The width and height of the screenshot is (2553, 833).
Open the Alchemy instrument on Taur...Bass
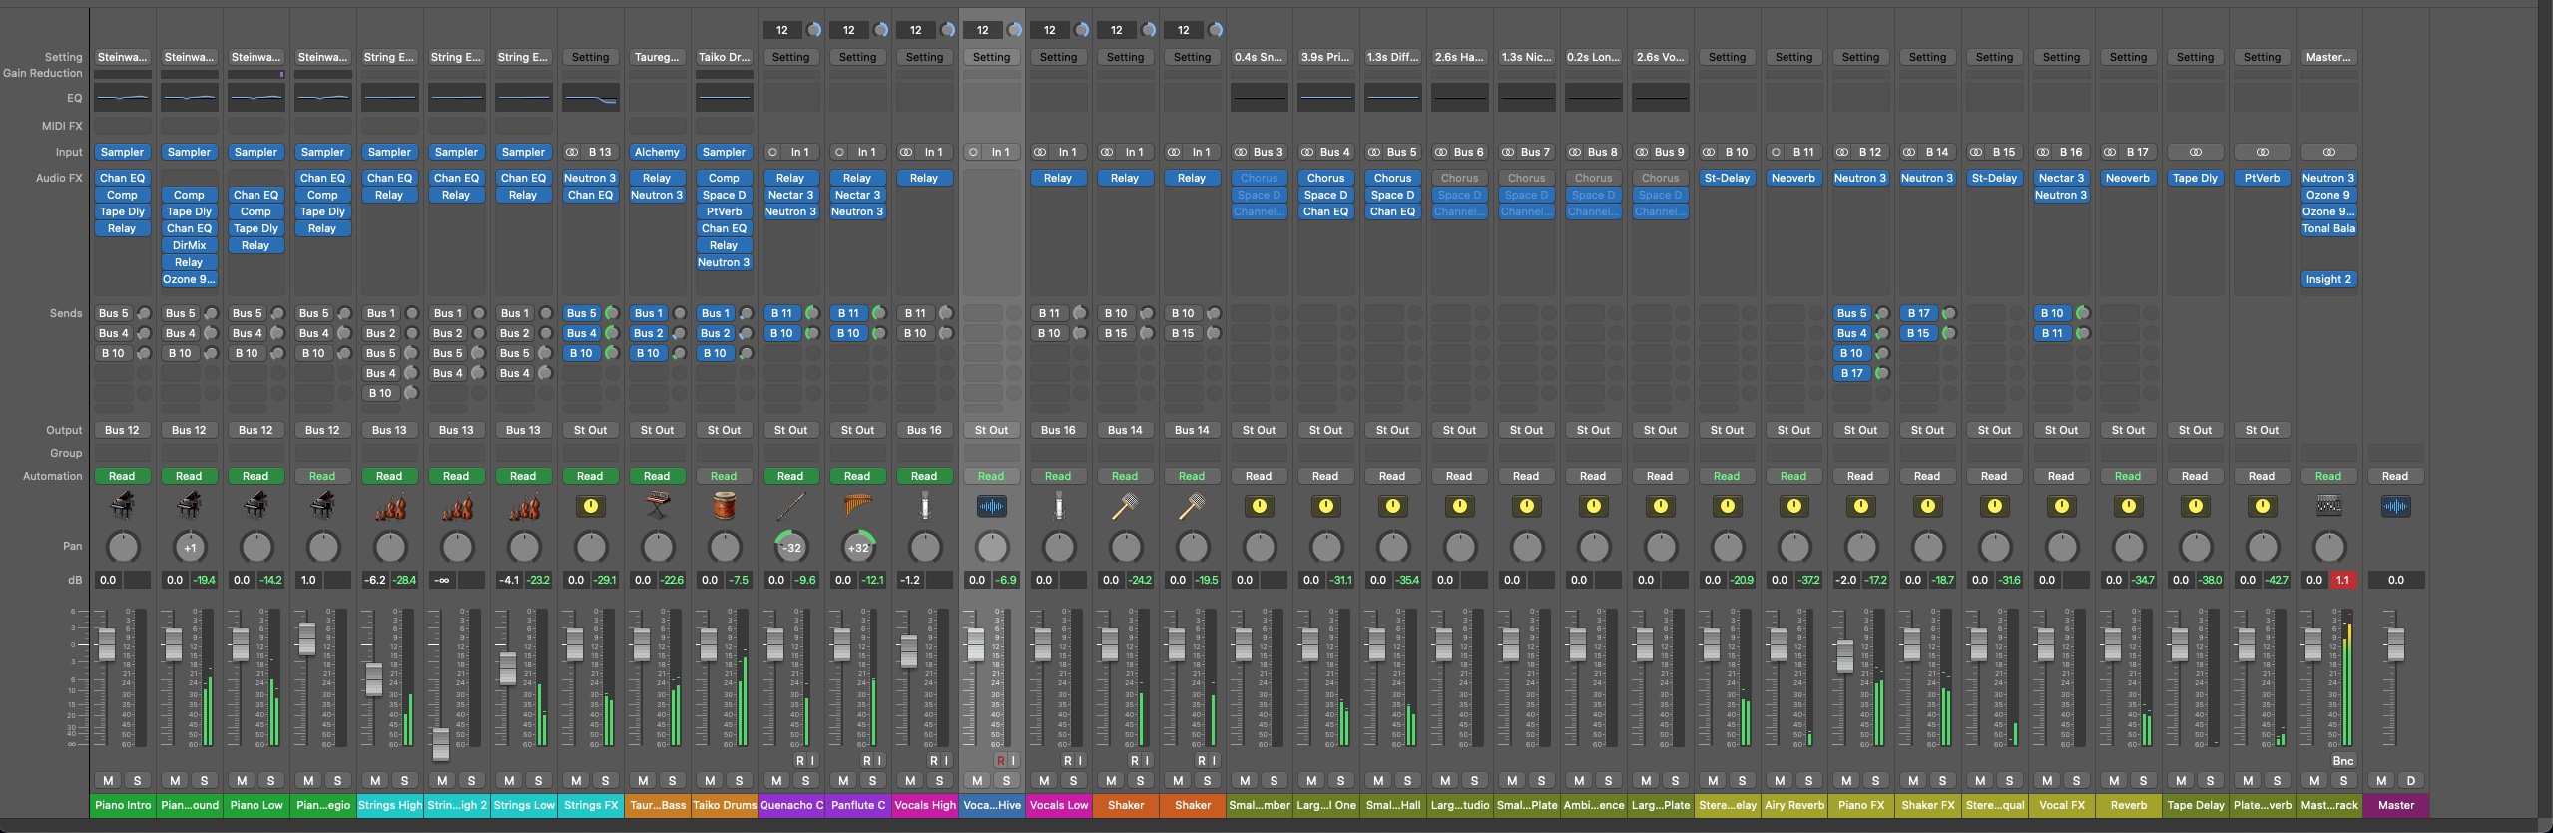(657, 152)
